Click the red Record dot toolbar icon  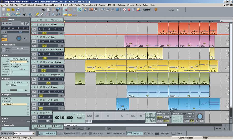coord(129,10)
